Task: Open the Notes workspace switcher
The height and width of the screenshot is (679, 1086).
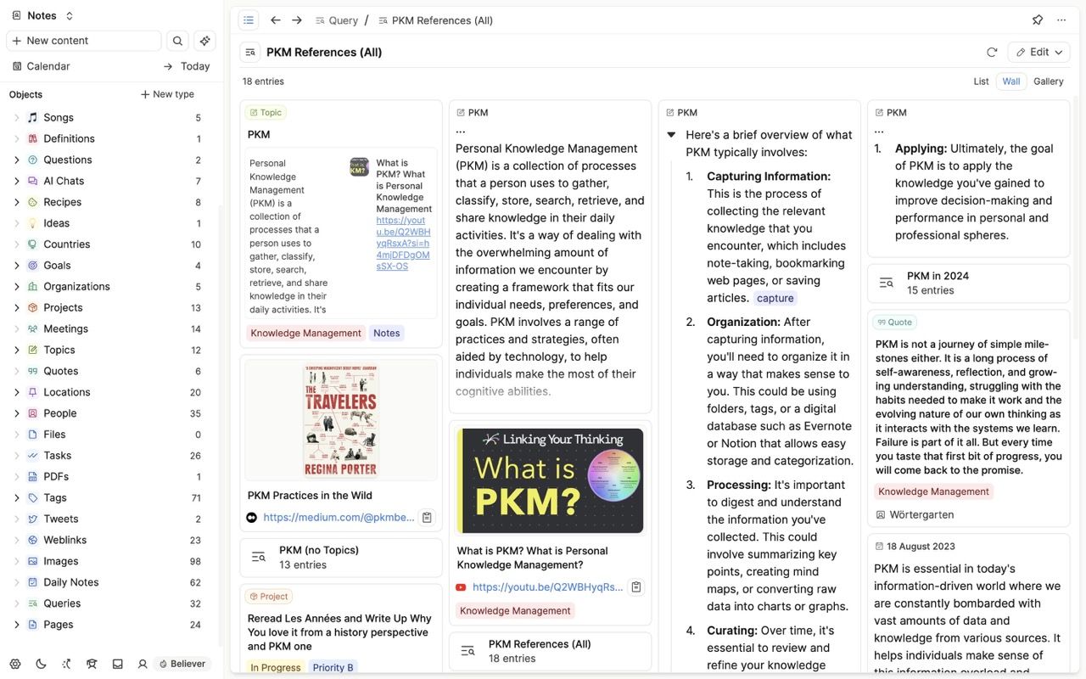Action: [x=44, y=15]
